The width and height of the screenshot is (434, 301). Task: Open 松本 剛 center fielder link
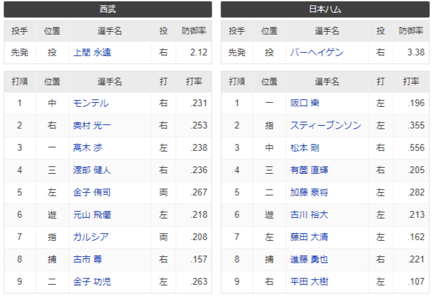pyautogui.click(x=304, y=147)
